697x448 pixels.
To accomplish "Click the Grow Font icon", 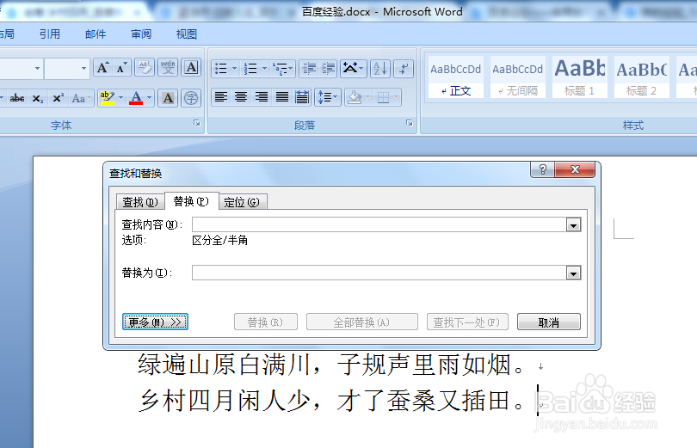I will (x=102, y=68).
